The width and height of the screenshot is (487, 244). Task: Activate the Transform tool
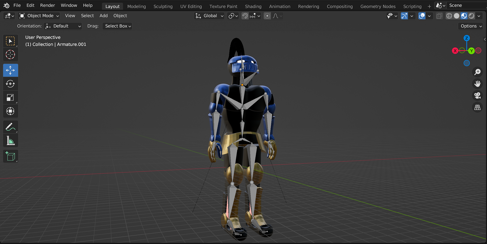[x=10, y=111]
